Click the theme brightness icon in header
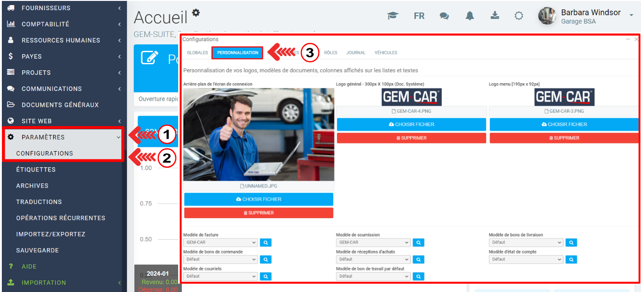 (519, 16)
